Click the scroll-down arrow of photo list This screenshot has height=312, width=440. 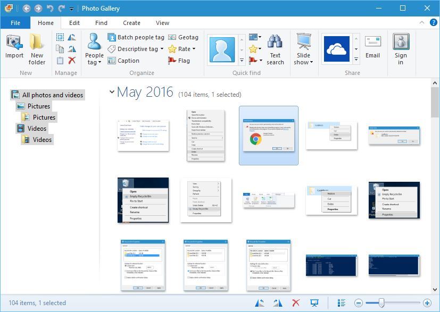pyautogui.click(x=435, y=289)
